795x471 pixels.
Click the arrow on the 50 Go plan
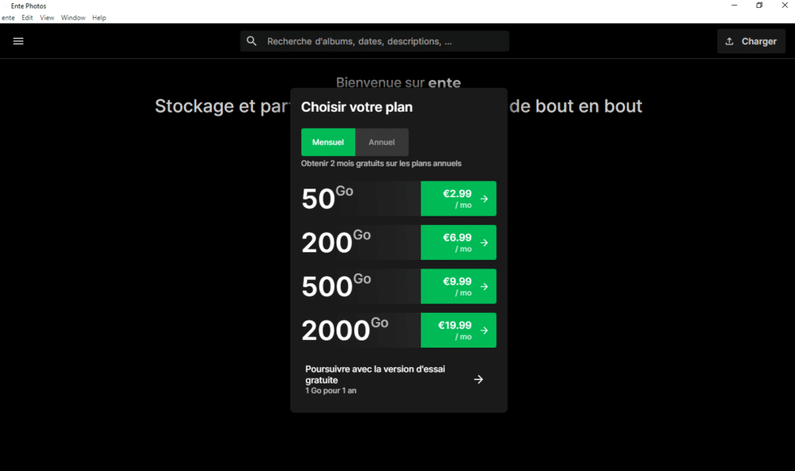coord(484,199)
